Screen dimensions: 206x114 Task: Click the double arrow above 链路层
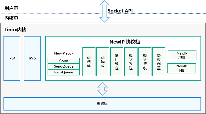(102, 89)
